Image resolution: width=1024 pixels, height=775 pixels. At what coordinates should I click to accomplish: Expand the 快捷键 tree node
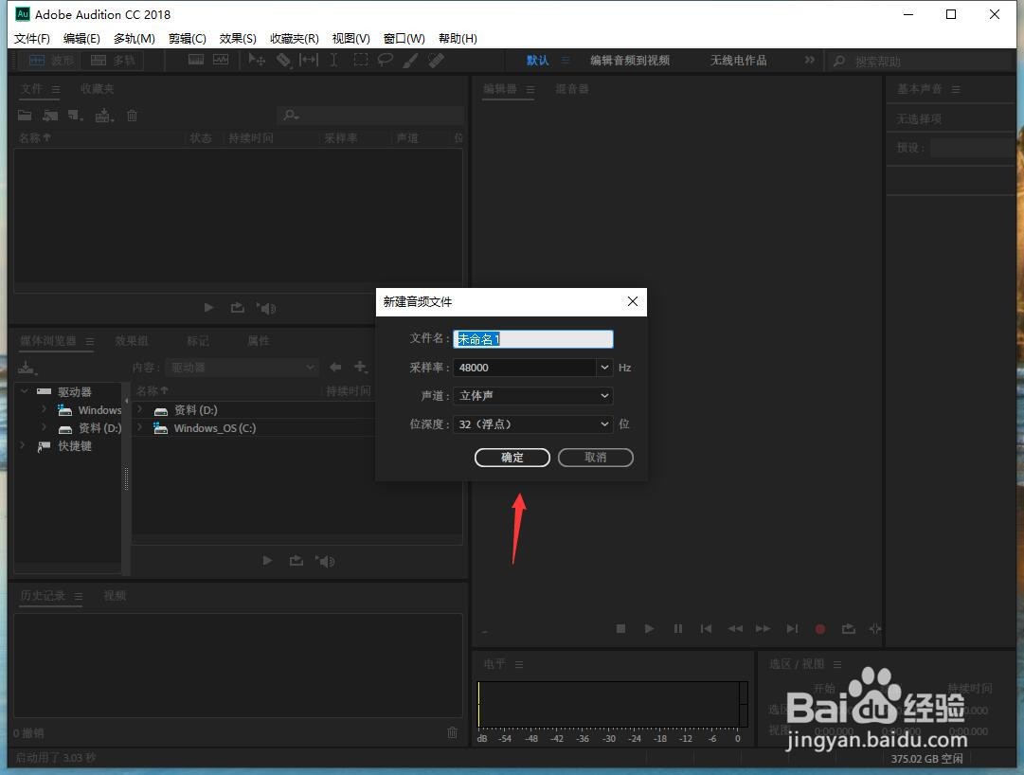23,446
